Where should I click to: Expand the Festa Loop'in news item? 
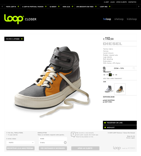(x=18, y=6)
